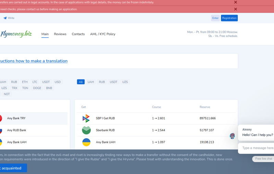Filter give currencies by DOGE
Viewport: 274px width, 174px height.
click(x=37, y=88)
